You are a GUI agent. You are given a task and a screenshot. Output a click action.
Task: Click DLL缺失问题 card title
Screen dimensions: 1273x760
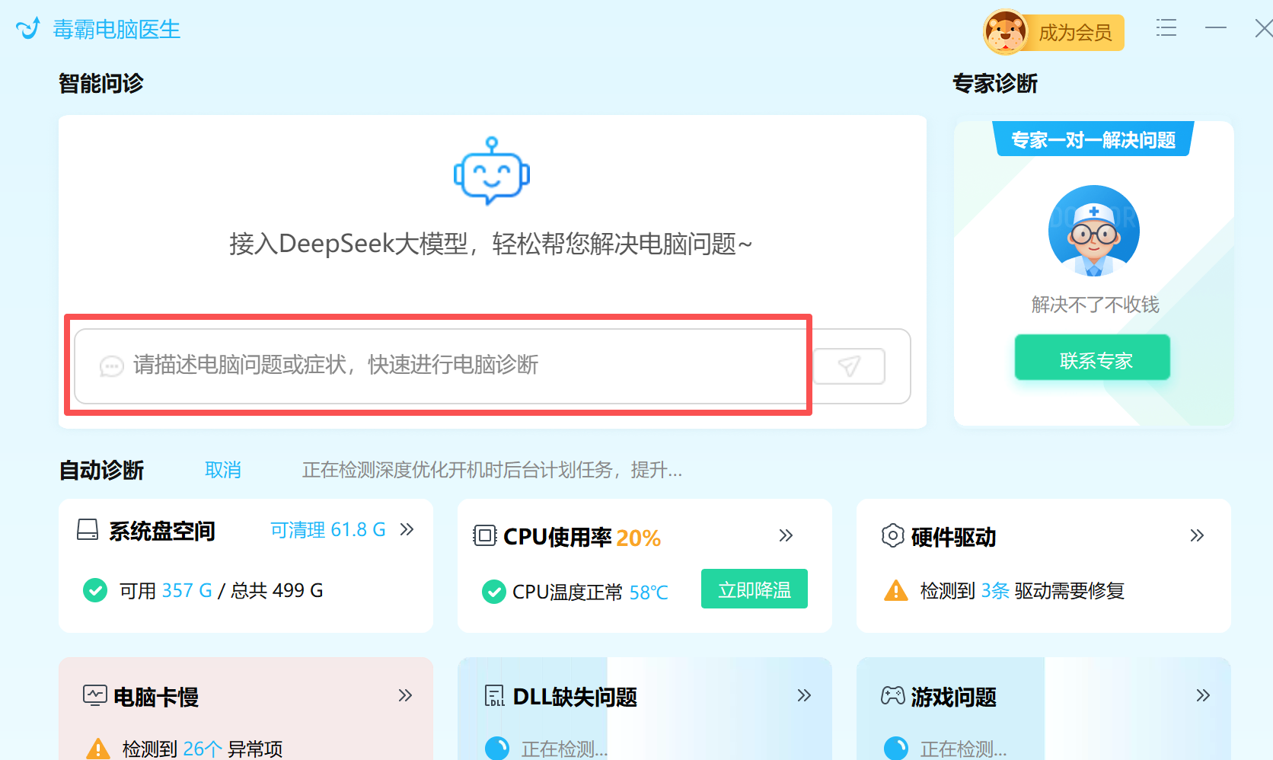(x=575, y=697)
